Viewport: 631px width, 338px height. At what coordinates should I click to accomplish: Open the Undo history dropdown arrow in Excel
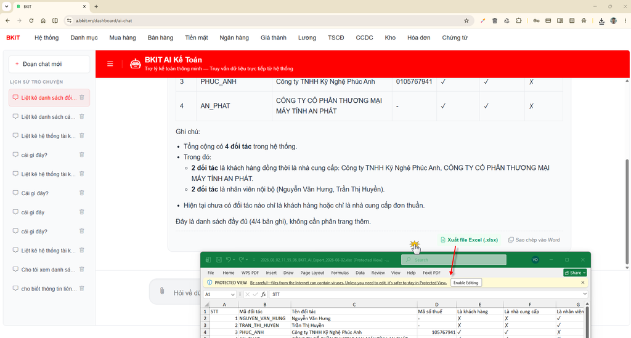click(x=234, y=260)
